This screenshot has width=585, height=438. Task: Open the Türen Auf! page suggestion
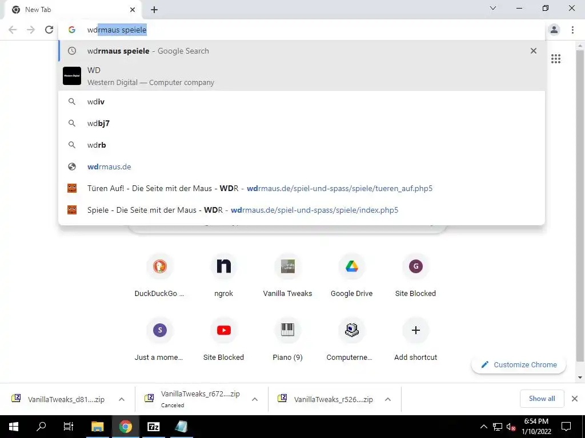point(302,188)
